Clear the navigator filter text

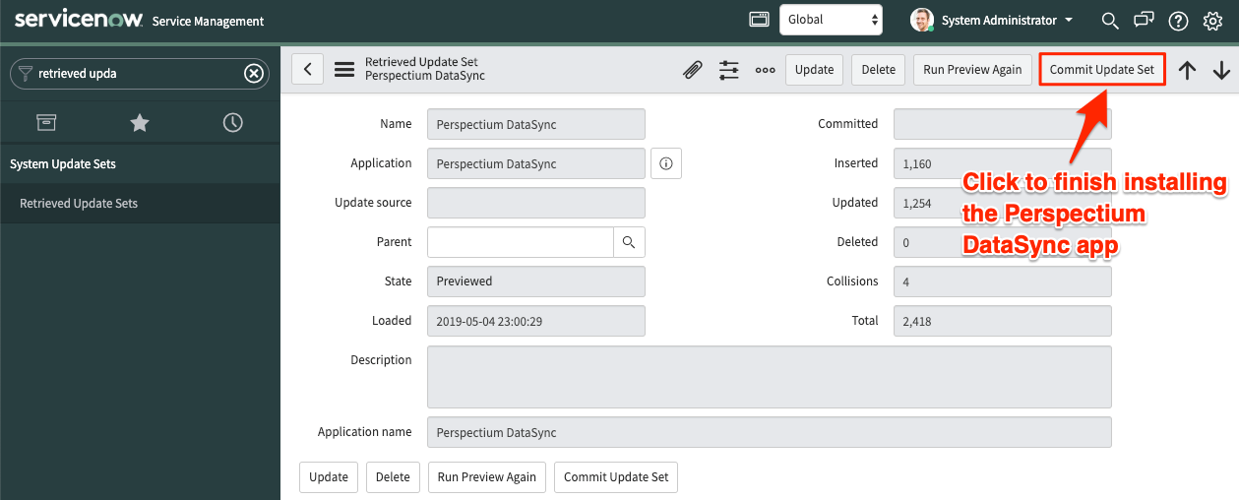[x=254, y=73]
